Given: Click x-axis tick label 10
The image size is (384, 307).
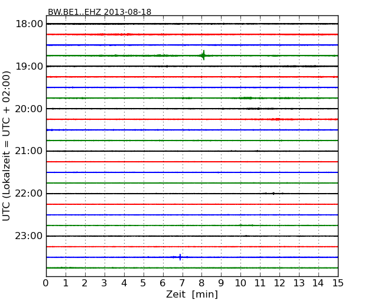Looking at the screenshot, I should (x=240, y=283).
